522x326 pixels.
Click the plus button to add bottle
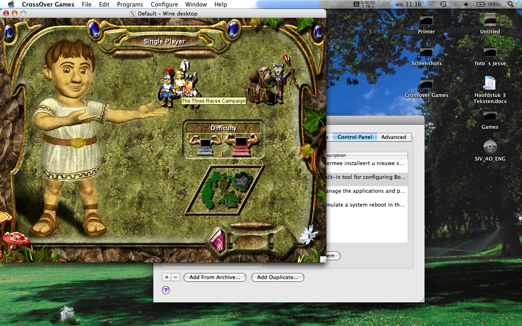click(x=166, y=277)
